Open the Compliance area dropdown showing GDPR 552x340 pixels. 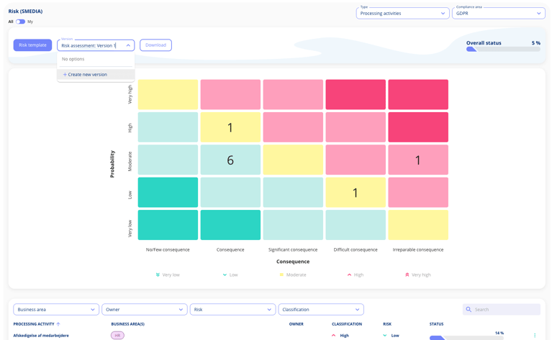(499, 14)
